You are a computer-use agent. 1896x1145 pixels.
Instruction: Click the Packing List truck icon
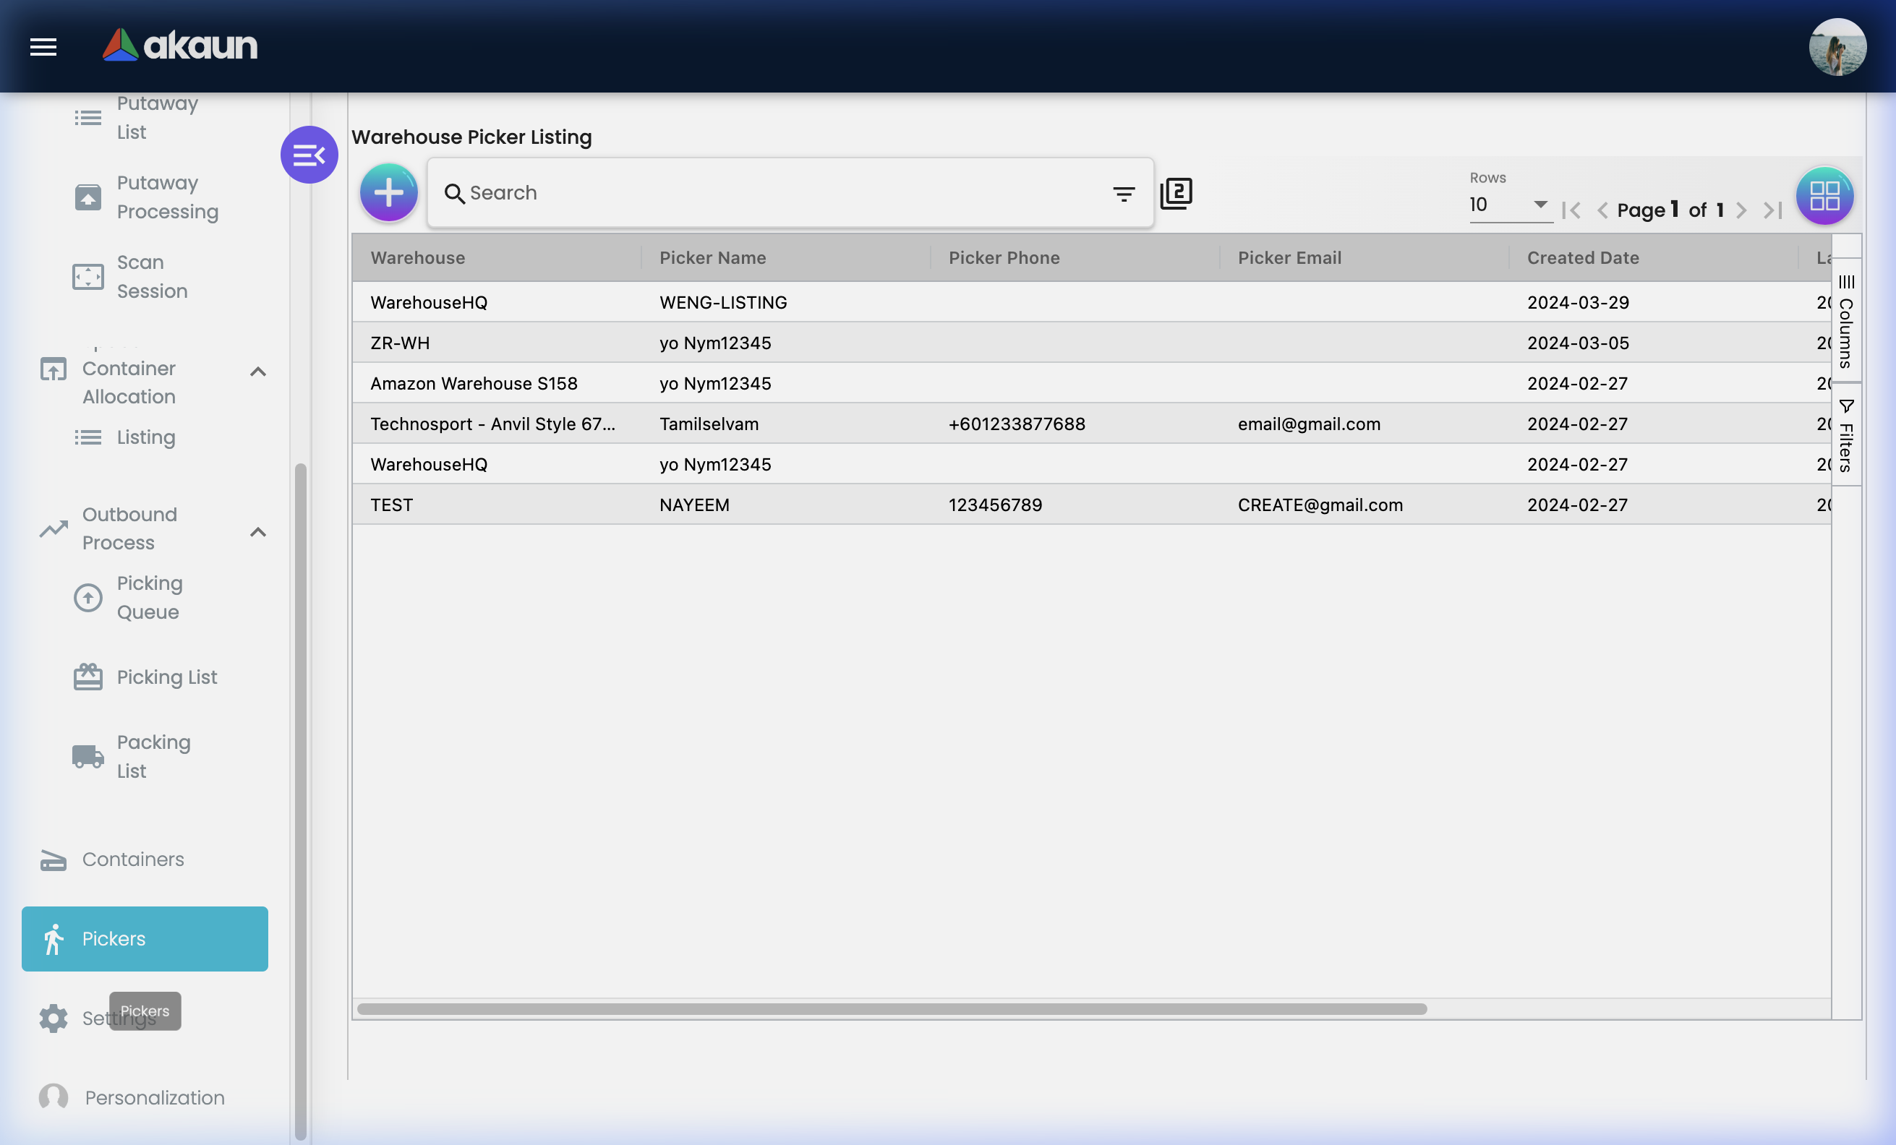pyautogui.click(x=87, y=756)
